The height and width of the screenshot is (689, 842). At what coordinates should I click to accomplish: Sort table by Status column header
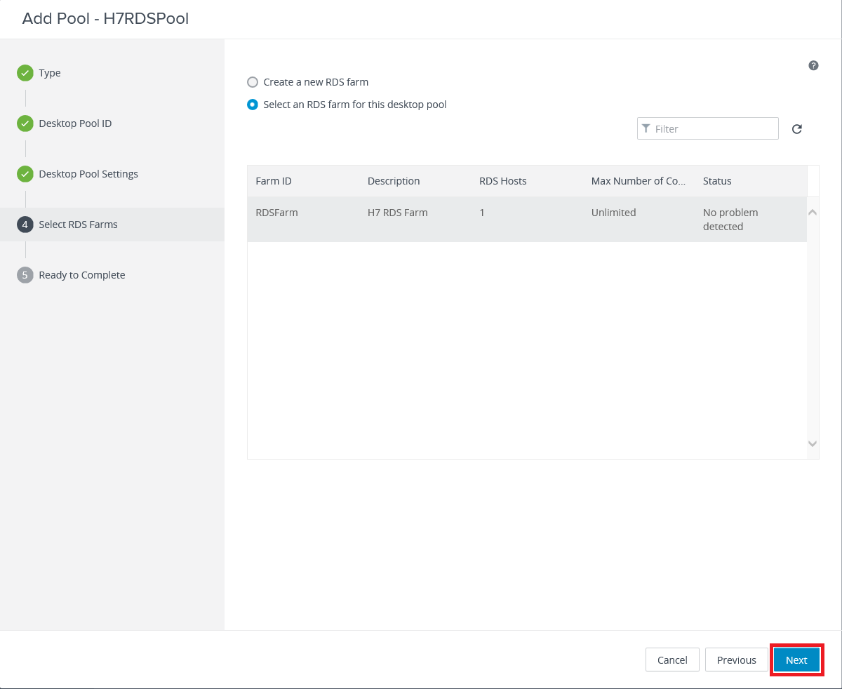point(717,181)
